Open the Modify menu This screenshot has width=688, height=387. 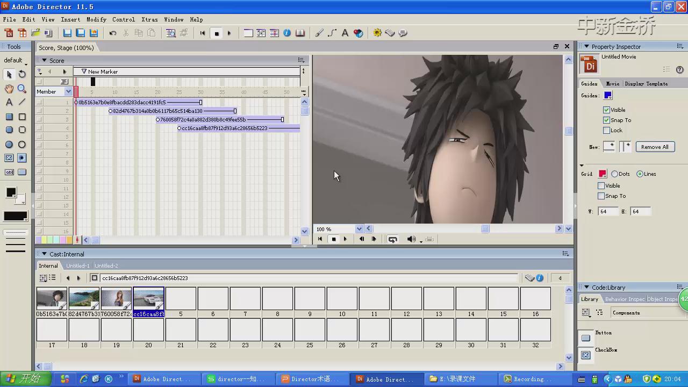(x=96, y=19)
